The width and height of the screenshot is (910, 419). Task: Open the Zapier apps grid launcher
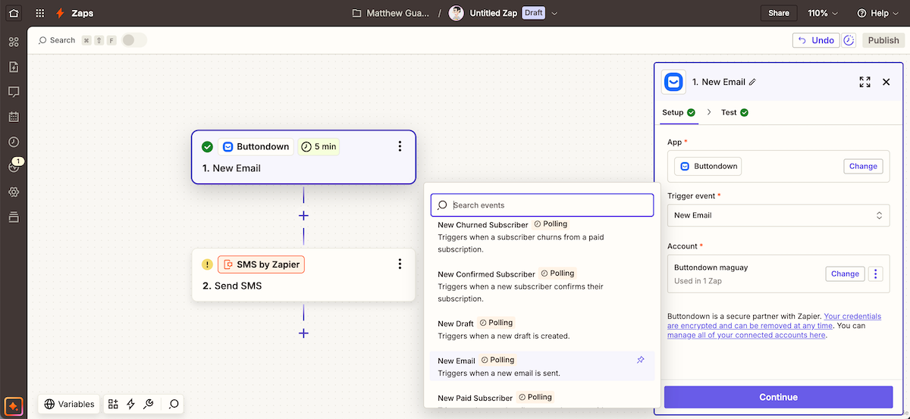(x=39, y=13)
